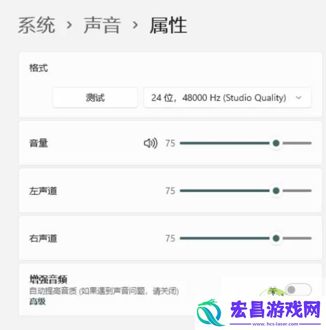Go to 声音 in the breadcrumb
This screenshot has width=326, height=330.
click(x=102, y=25)
